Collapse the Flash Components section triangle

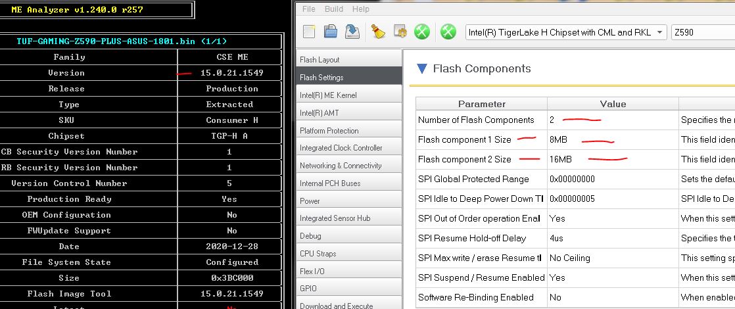point(422,69)
